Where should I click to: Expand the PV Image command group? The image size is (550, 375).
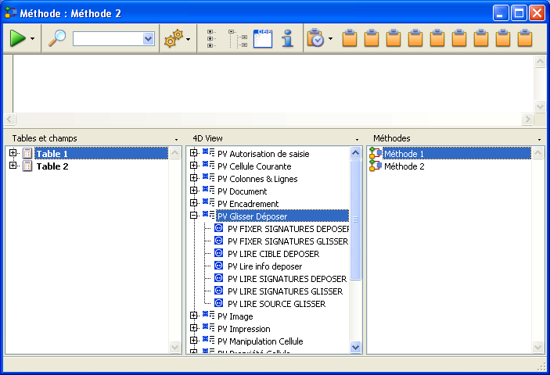coord(194,316)
